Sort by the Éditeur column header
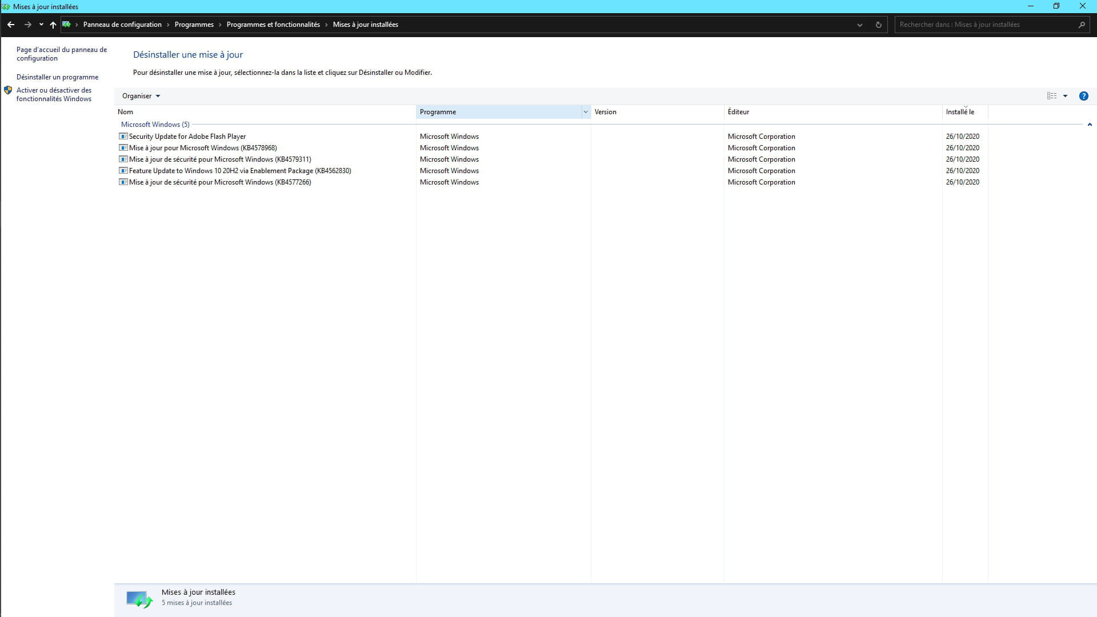 [833, 112]
